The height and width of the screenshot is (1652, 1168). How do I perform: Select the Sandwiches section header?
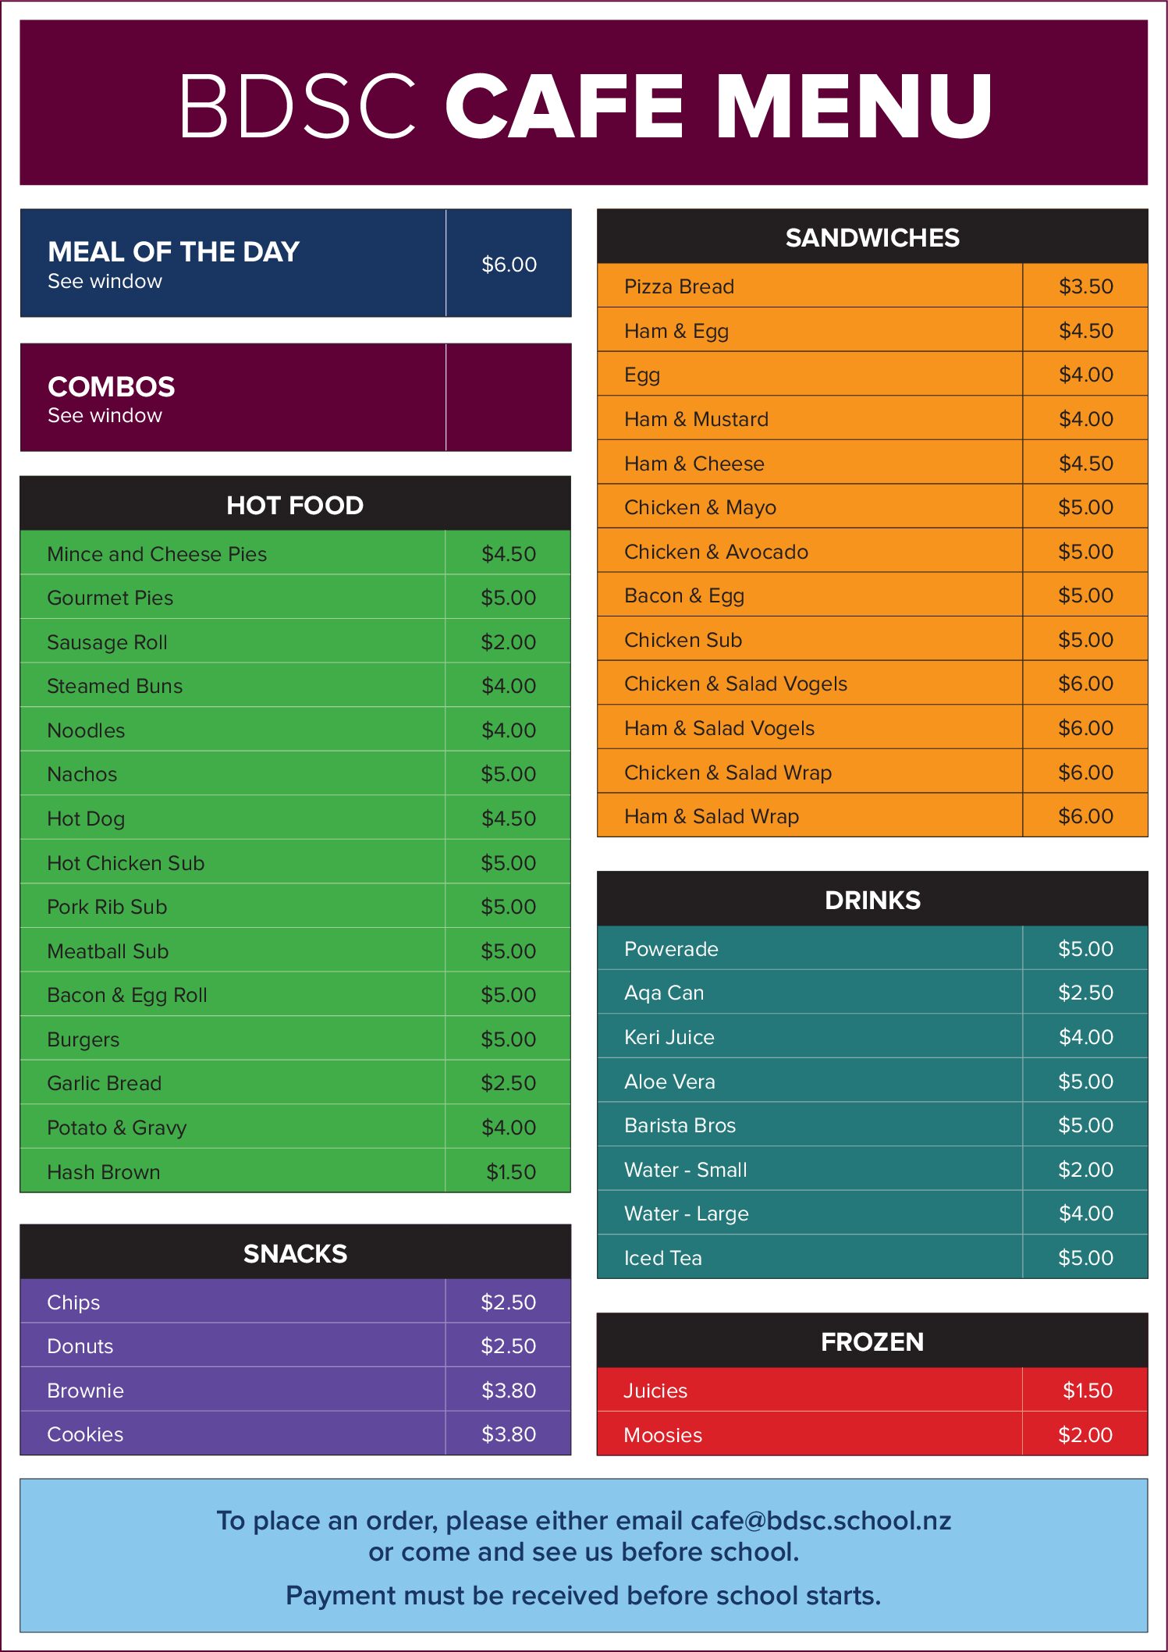tap(872, 237)
